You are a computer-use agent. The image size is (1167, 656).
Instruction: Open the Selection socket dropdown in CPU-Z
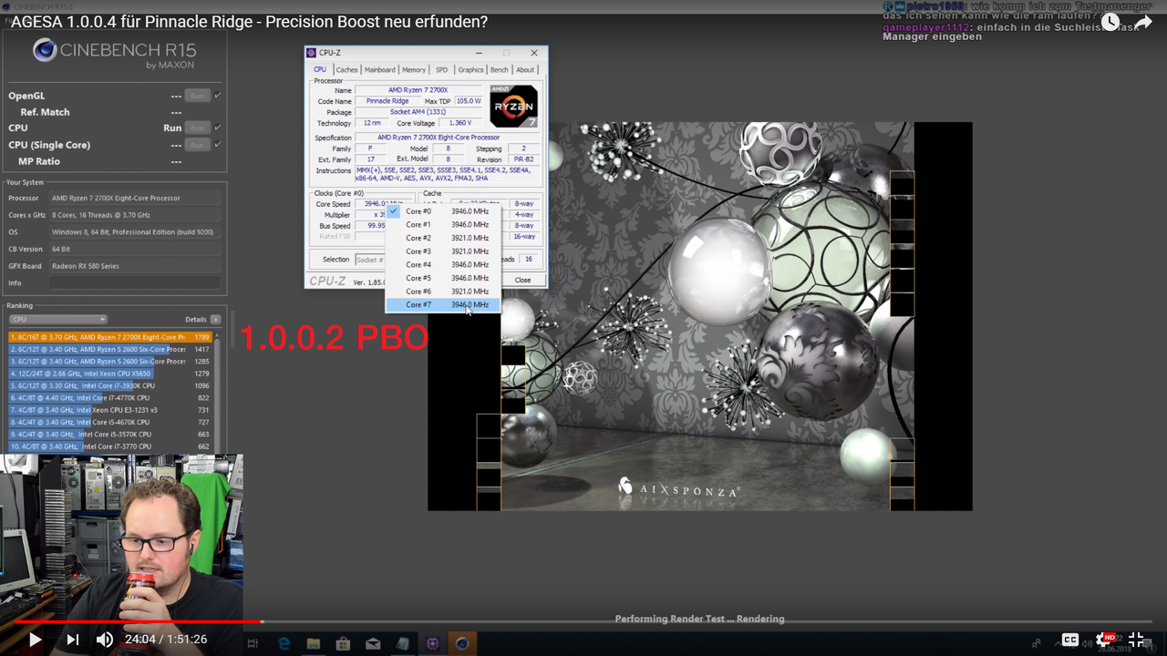pyautogui.click(x=370, y=260)
